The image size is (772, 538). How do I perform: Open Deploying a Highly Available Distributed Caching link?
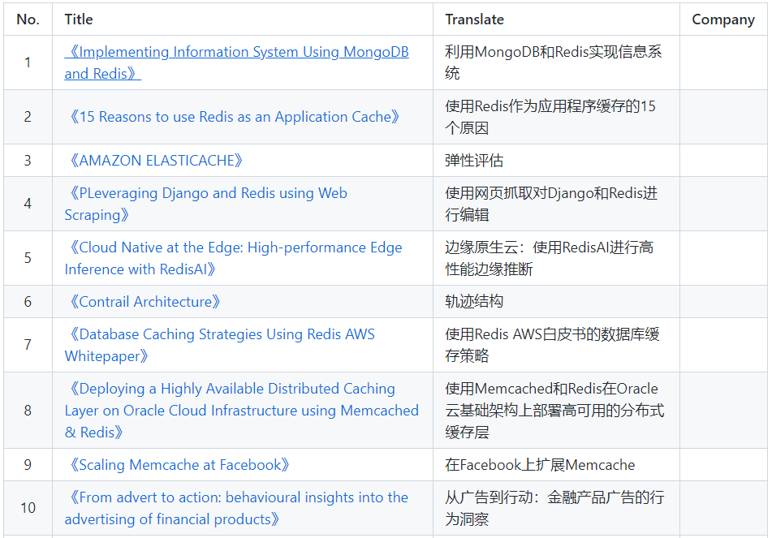click(242, 411)
